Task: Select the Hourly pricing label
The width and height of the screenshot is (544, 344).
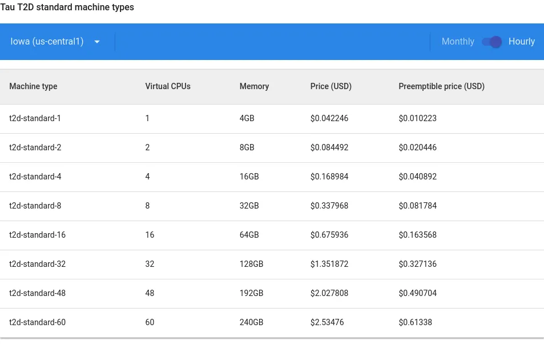Action: 521,42
